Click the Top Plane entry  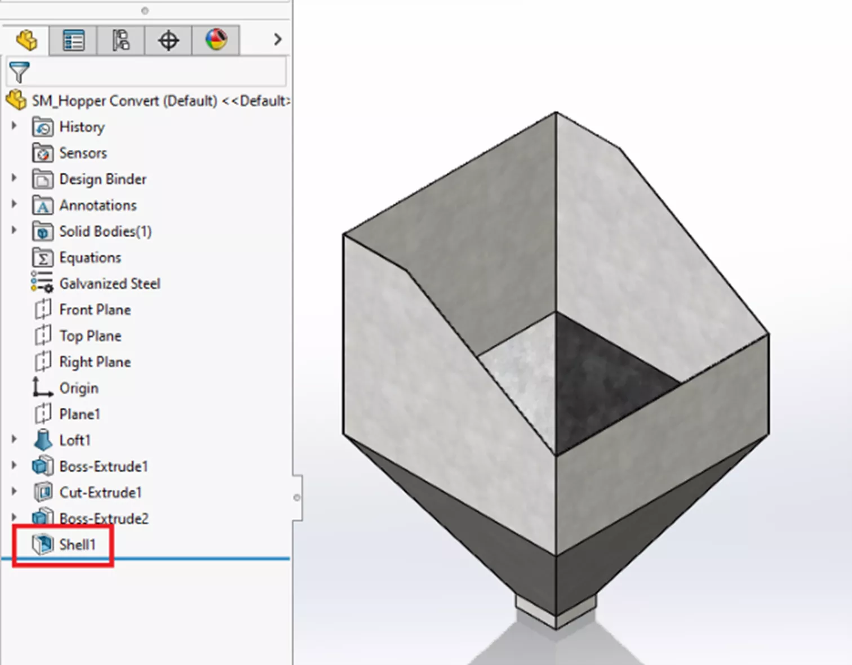click(90, 336)
